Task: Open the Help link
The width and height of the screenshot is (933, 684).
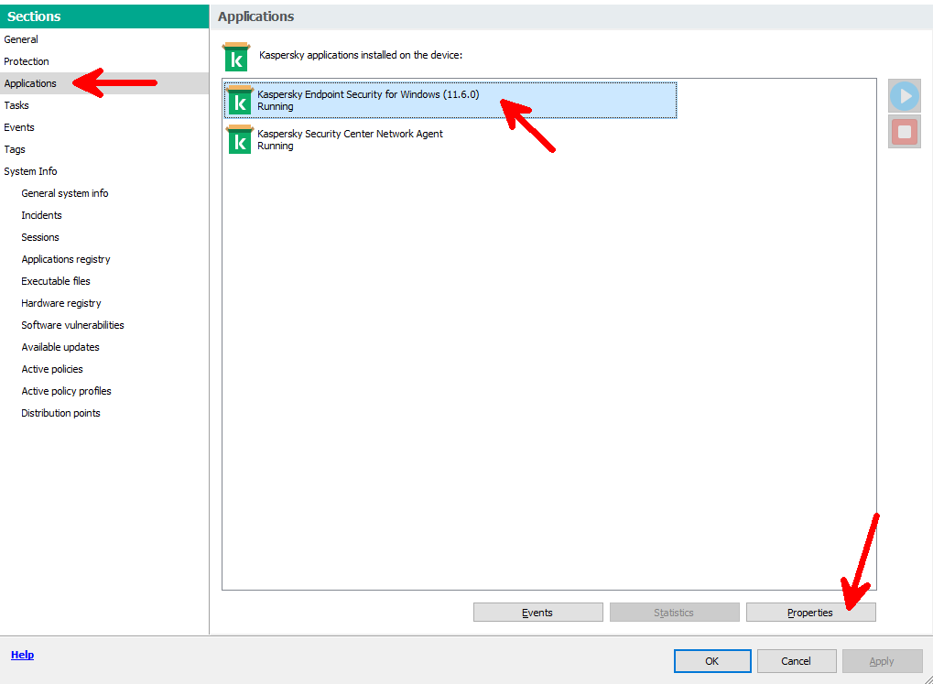Action: 23,655
